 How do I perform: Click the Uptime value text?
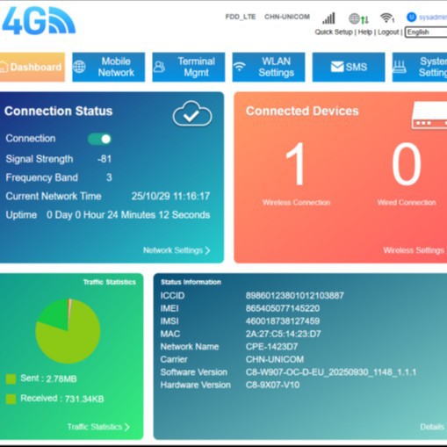pyautogui.click(x=128, y=215)
